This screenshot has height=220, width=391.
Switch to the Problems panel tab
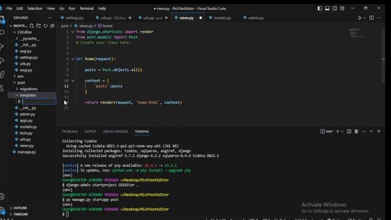(70, 131)
